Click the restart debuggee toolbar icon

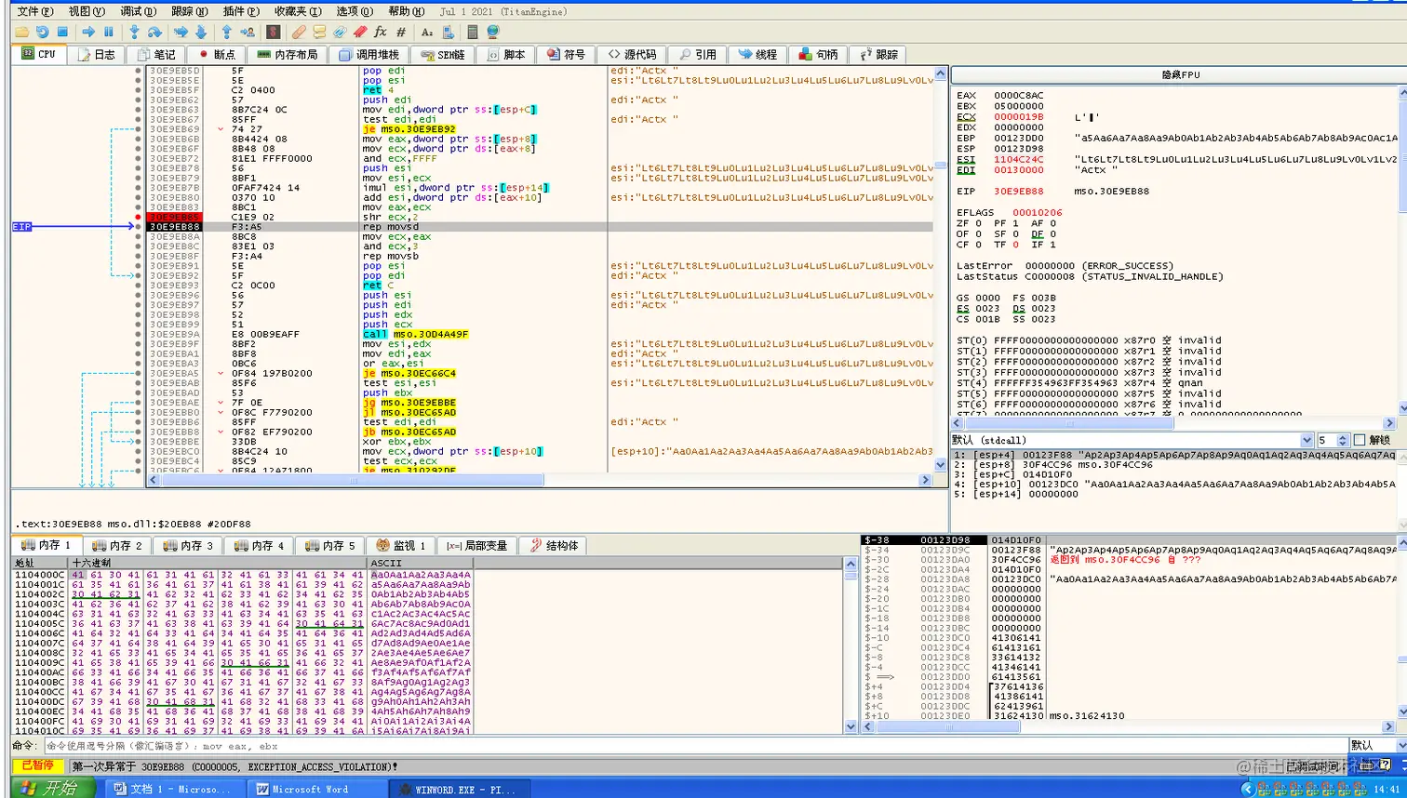pyautogui.click(x=42, y=32)
